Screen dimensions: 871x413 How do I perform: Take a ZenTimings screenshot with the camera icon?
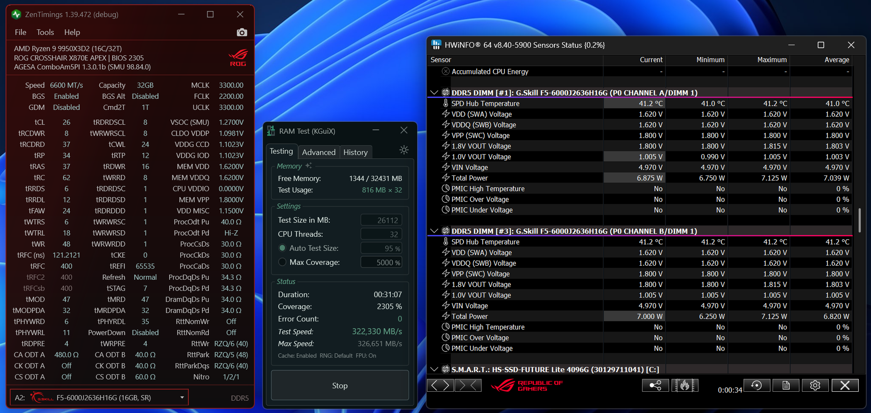click(242, 32)
